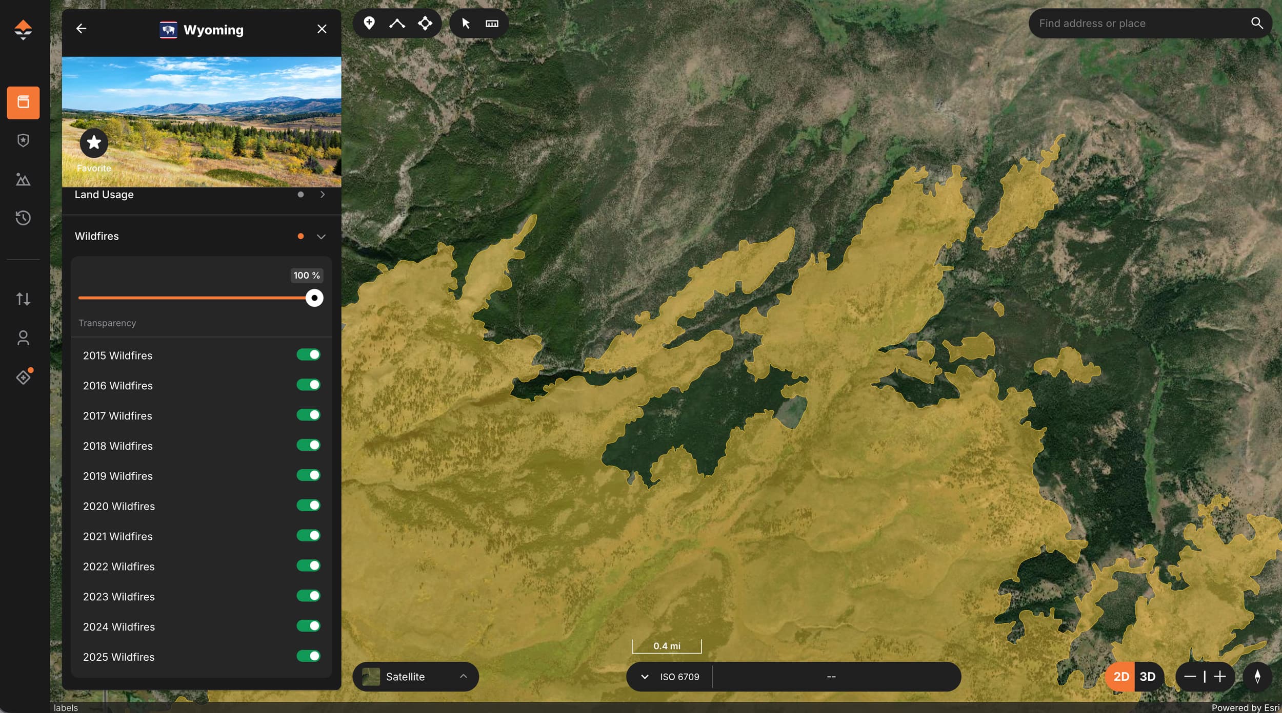Click the compass north icon
Viewport: 1282px width, 713px height.
1257,677
